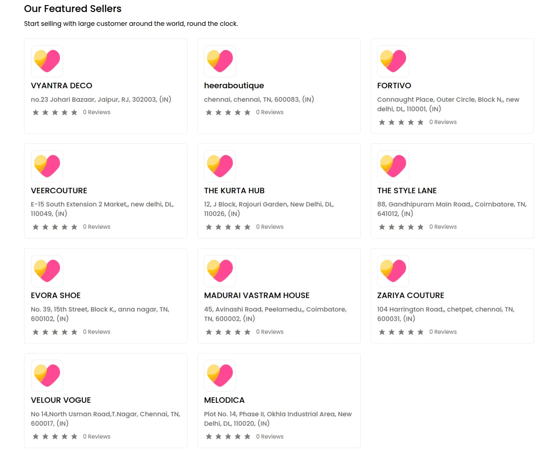The width and height of the screenshot is (558, 451).
Task: Click the heeraboutique seller logo icon
Action: click(220, 61)
